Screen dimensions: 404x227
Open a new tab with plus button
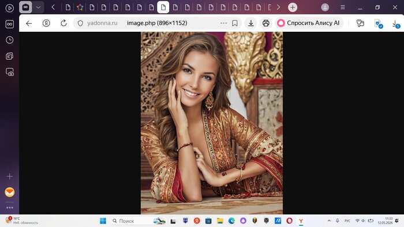pyautogui.click(x=293, y=7)
